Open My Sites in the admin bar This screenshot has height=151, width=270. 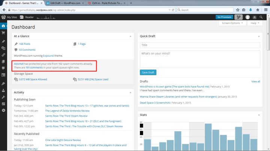click(12, 17)
